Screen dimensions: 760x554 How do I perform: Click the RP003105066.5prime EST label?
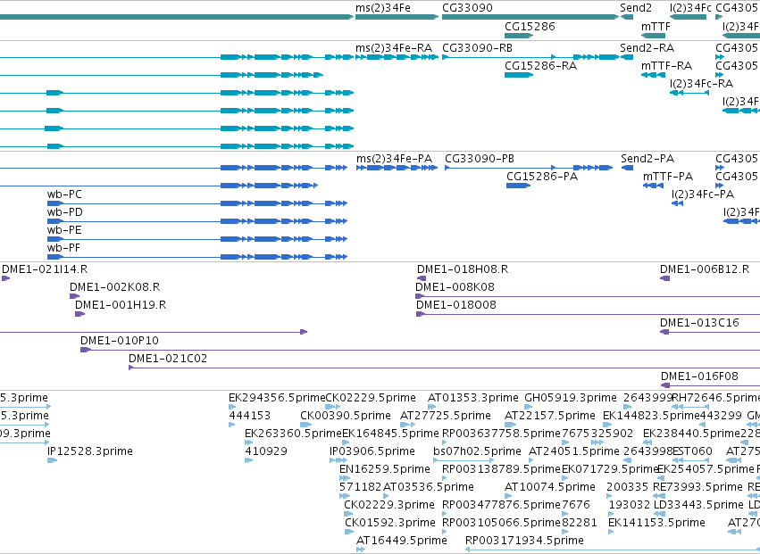(501, 524)
